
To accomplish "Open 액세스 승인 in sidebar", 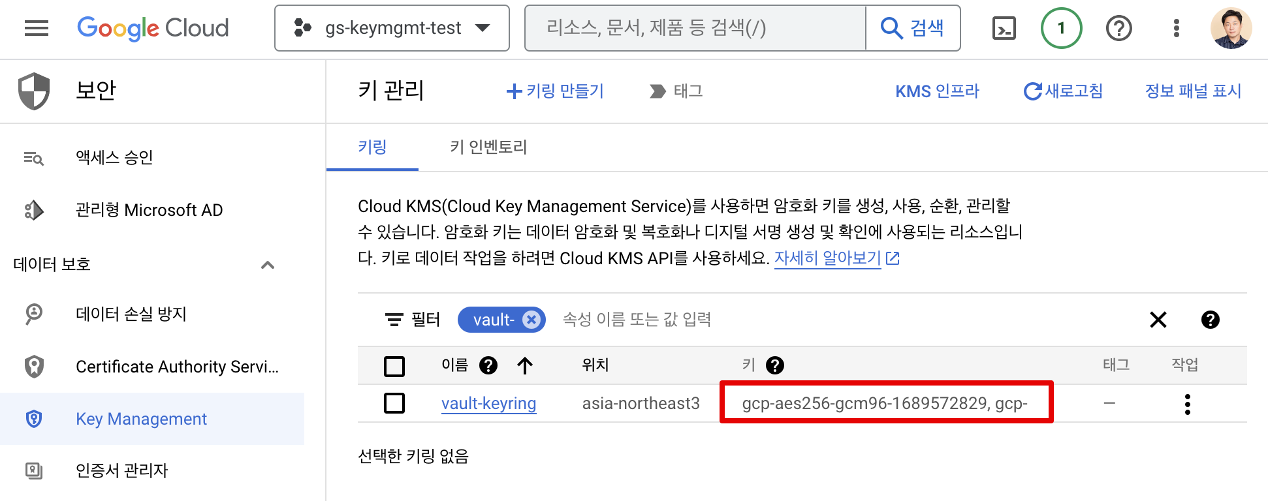I will click(152, 157).
